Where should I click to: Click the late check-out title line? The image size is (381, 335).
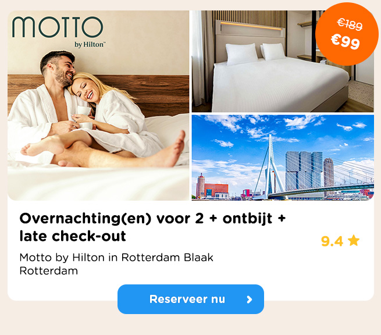point(73,236)
